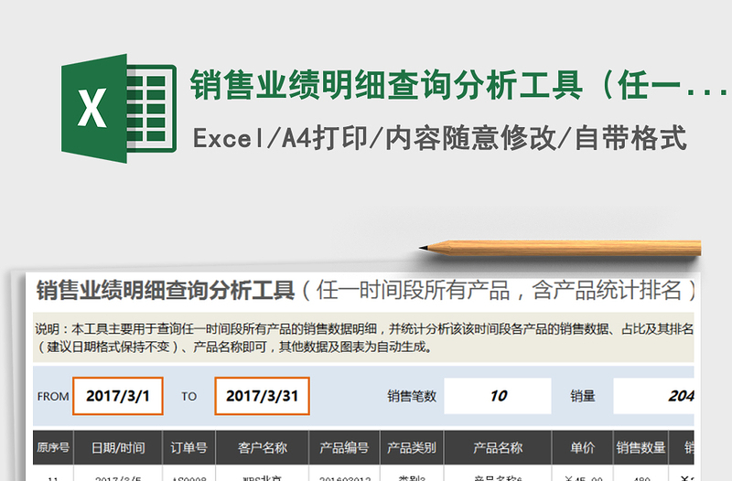
Task: Click the 销量 value cell showing 204
Action: (x=653, y=396)
